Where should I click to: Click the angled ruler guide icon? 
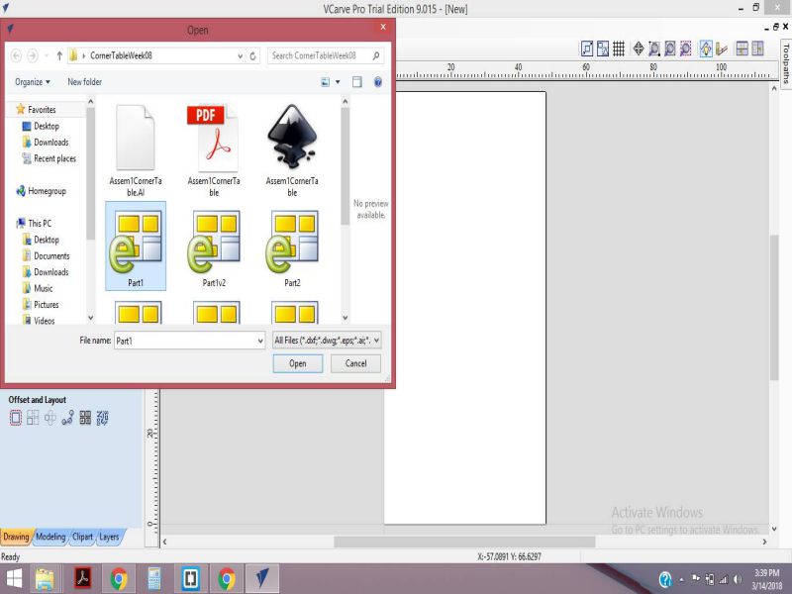click(x=722, y=49)
